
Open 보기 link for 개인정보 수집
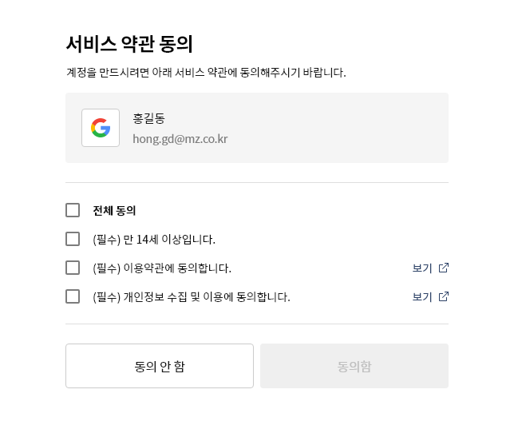click(422, 297)
